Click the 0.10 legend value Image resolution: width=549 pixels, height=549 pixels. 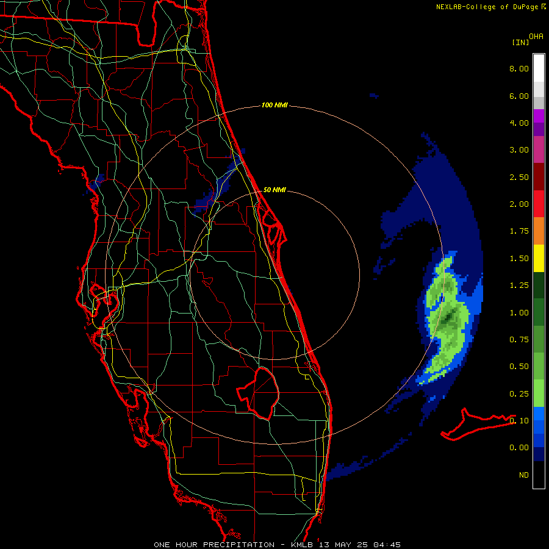pos(519,420)
